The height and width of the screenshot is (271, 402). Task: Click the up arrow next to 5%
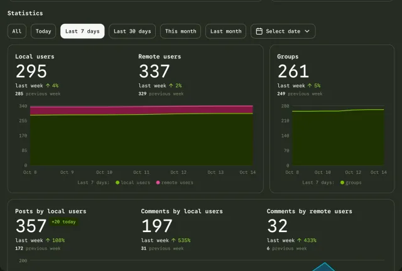[310, 85]
